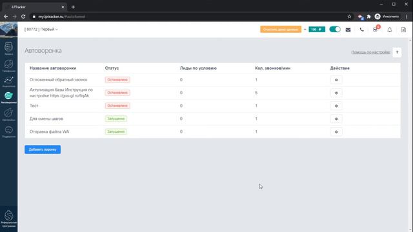Open gear settings for the Тест funnel
The width and height of the screenshot is (413, 232).
(x=336, y=106)
